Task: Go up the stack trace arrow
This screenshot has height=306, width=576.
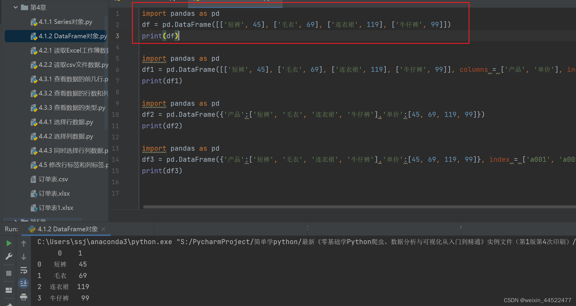Action: coord(24,243)
